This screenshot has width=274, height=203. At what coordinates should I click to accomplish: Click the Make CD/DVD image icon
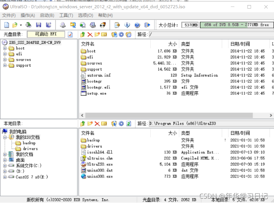coord(63,25)
